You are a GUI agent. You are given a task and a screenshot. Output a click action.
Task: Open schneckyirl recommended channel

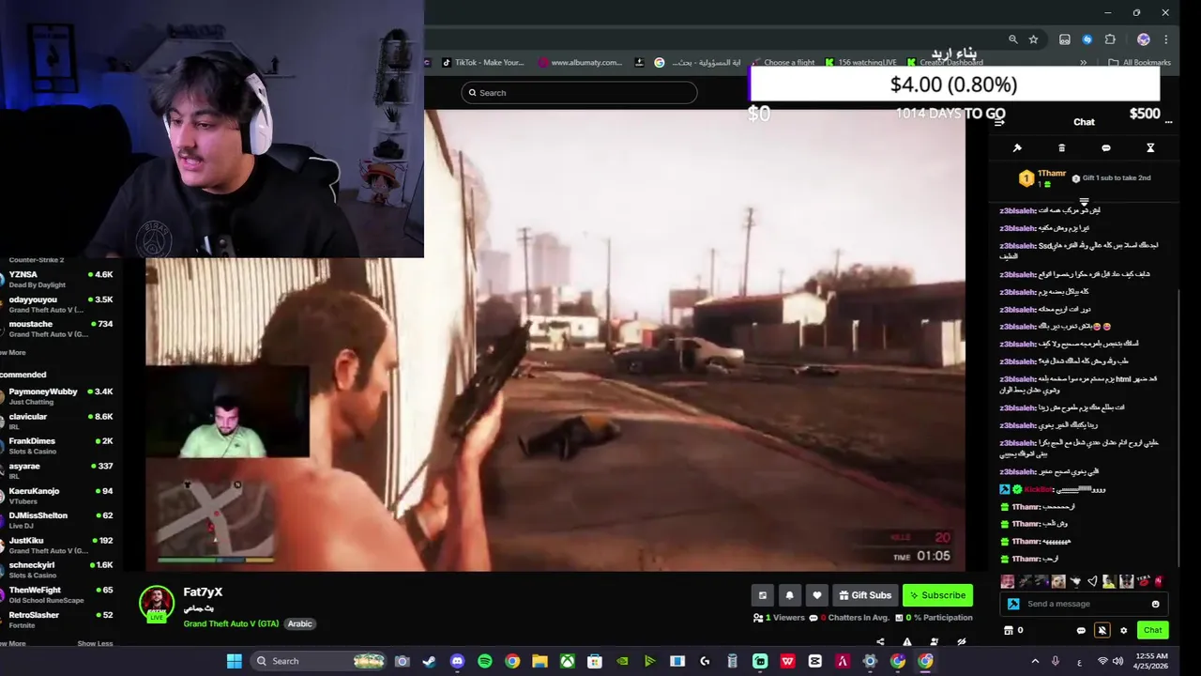(x=56, y=570)
